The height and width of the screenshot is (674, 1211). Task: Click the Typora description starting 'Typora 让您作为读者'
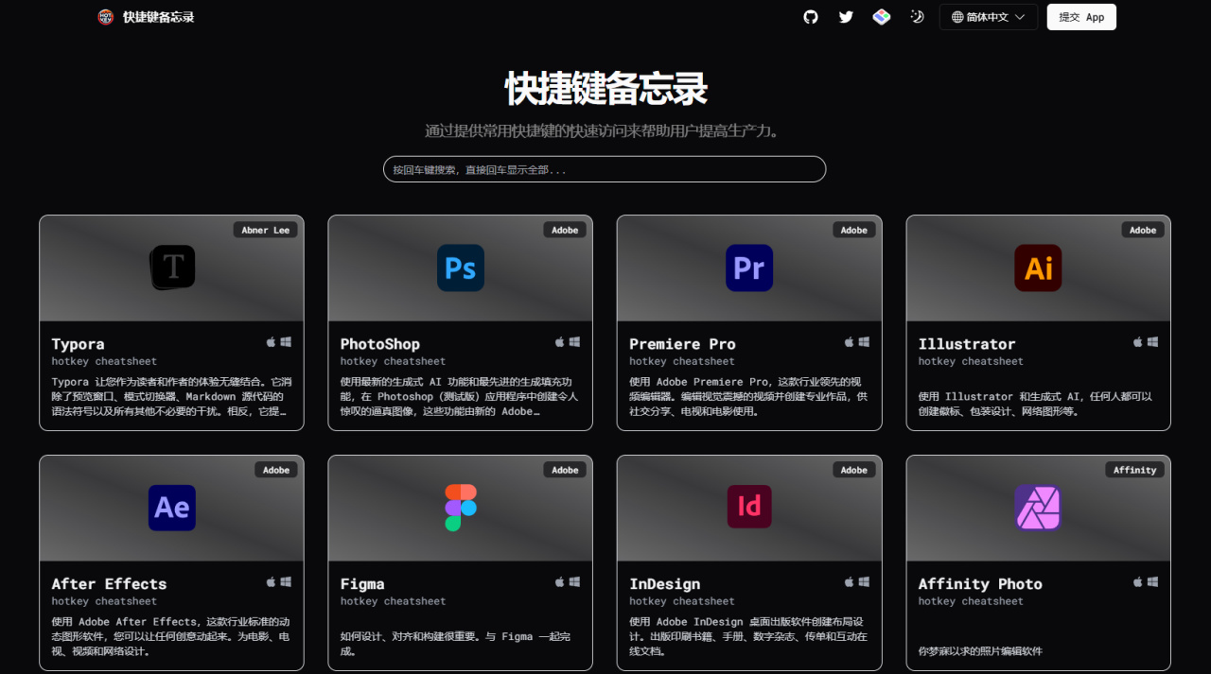[171, 397]
